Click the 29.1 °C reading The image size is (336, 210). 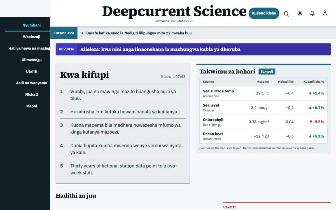(262, 93)
